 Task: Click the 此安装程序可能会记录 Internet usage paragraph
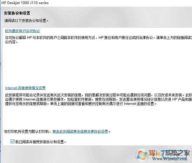[x=98, y=99]
